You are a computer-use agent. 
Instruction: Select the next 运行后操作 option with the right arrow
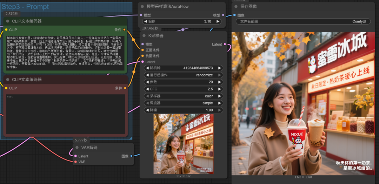tap(219, 75)
